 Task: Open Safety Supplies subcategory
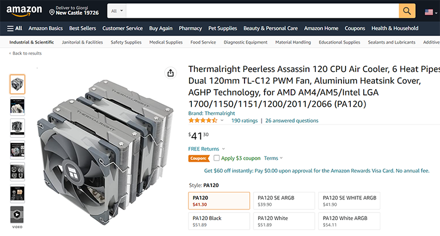pyautogui.click(x=126, y=42)
